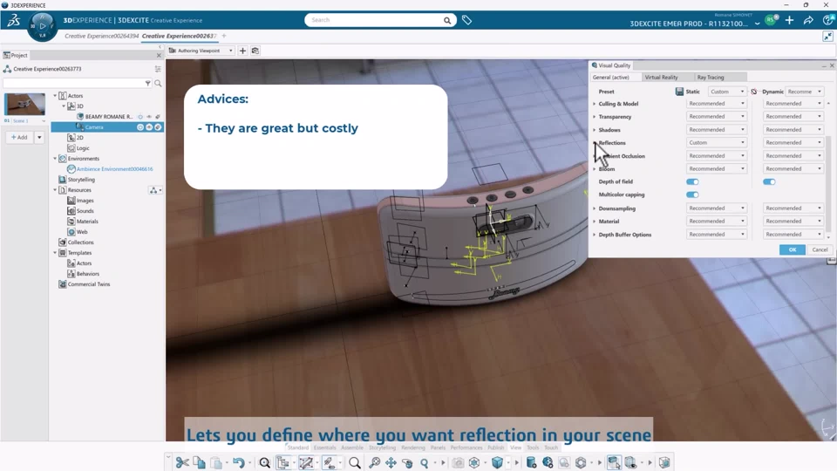Viewport: 837px width, 471px height.
Task: Click the Undo arrow icon
Action: pyautogui.click(x=238, y=462)
